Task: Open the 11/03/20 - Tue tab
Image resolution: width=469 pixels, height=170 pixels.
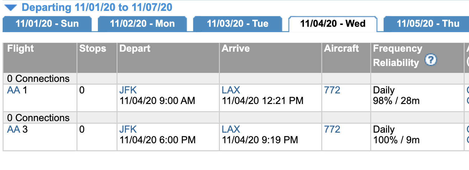Action: click(x=238, y=24)
